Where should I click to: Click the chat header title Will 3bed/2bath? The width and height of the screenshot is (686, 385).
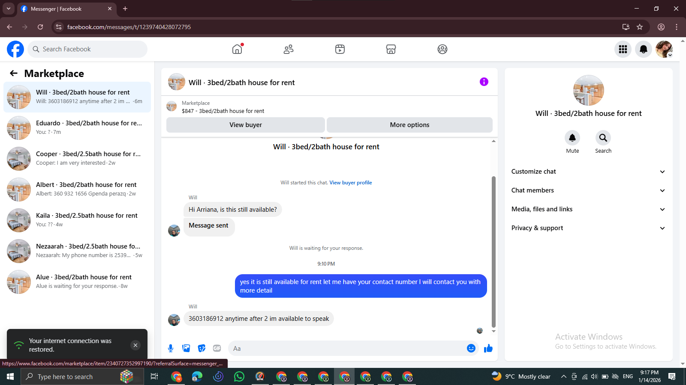coord(241,83)
